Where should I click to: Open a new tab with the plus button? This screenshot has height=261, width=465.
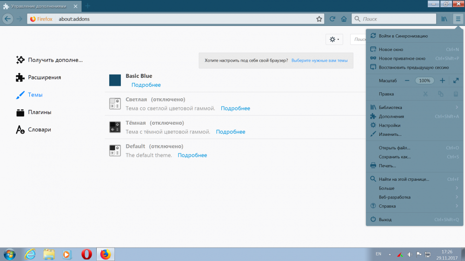click(87, 6)
